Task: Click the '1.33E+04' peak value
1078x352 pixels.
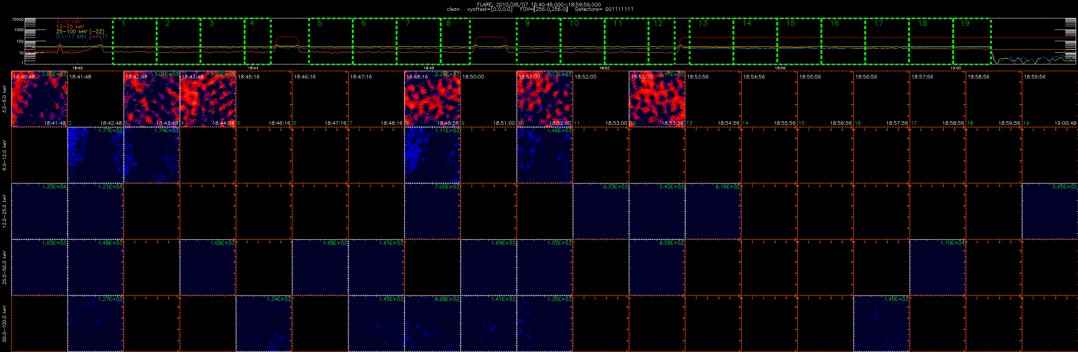Action: (54, 187)
